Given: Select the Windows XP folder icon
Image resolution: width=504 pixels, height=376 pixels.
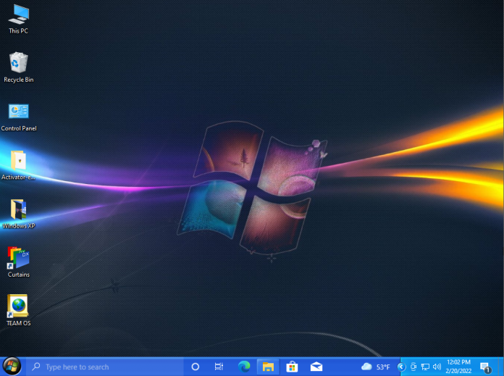Looking at the screenshot, I should [18, 213].
